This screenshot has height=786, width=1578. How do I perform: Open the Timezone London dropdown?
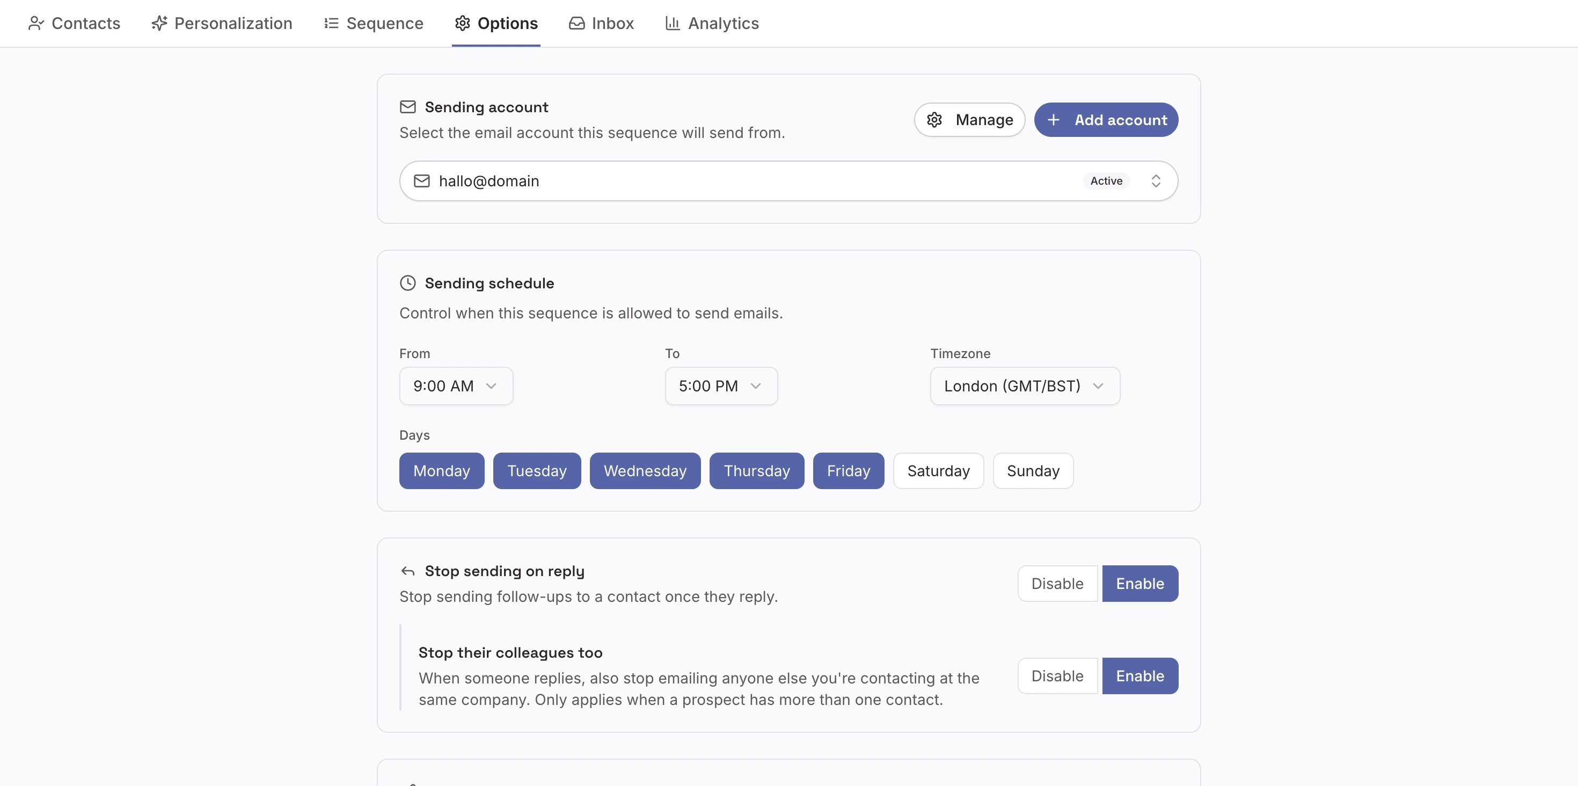(1025, 386)
